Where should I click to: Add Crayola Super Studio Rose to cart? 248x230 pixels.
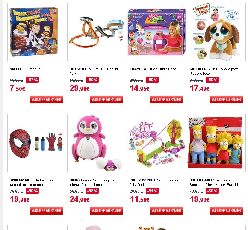(166, 99)
